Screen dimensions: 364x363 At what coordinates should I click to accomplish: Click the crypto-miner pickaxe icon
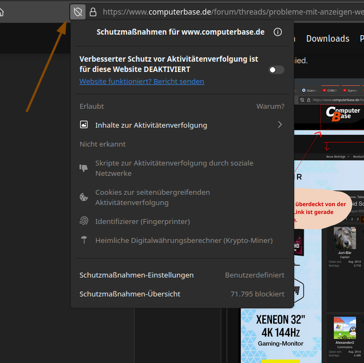pos(84,240)
